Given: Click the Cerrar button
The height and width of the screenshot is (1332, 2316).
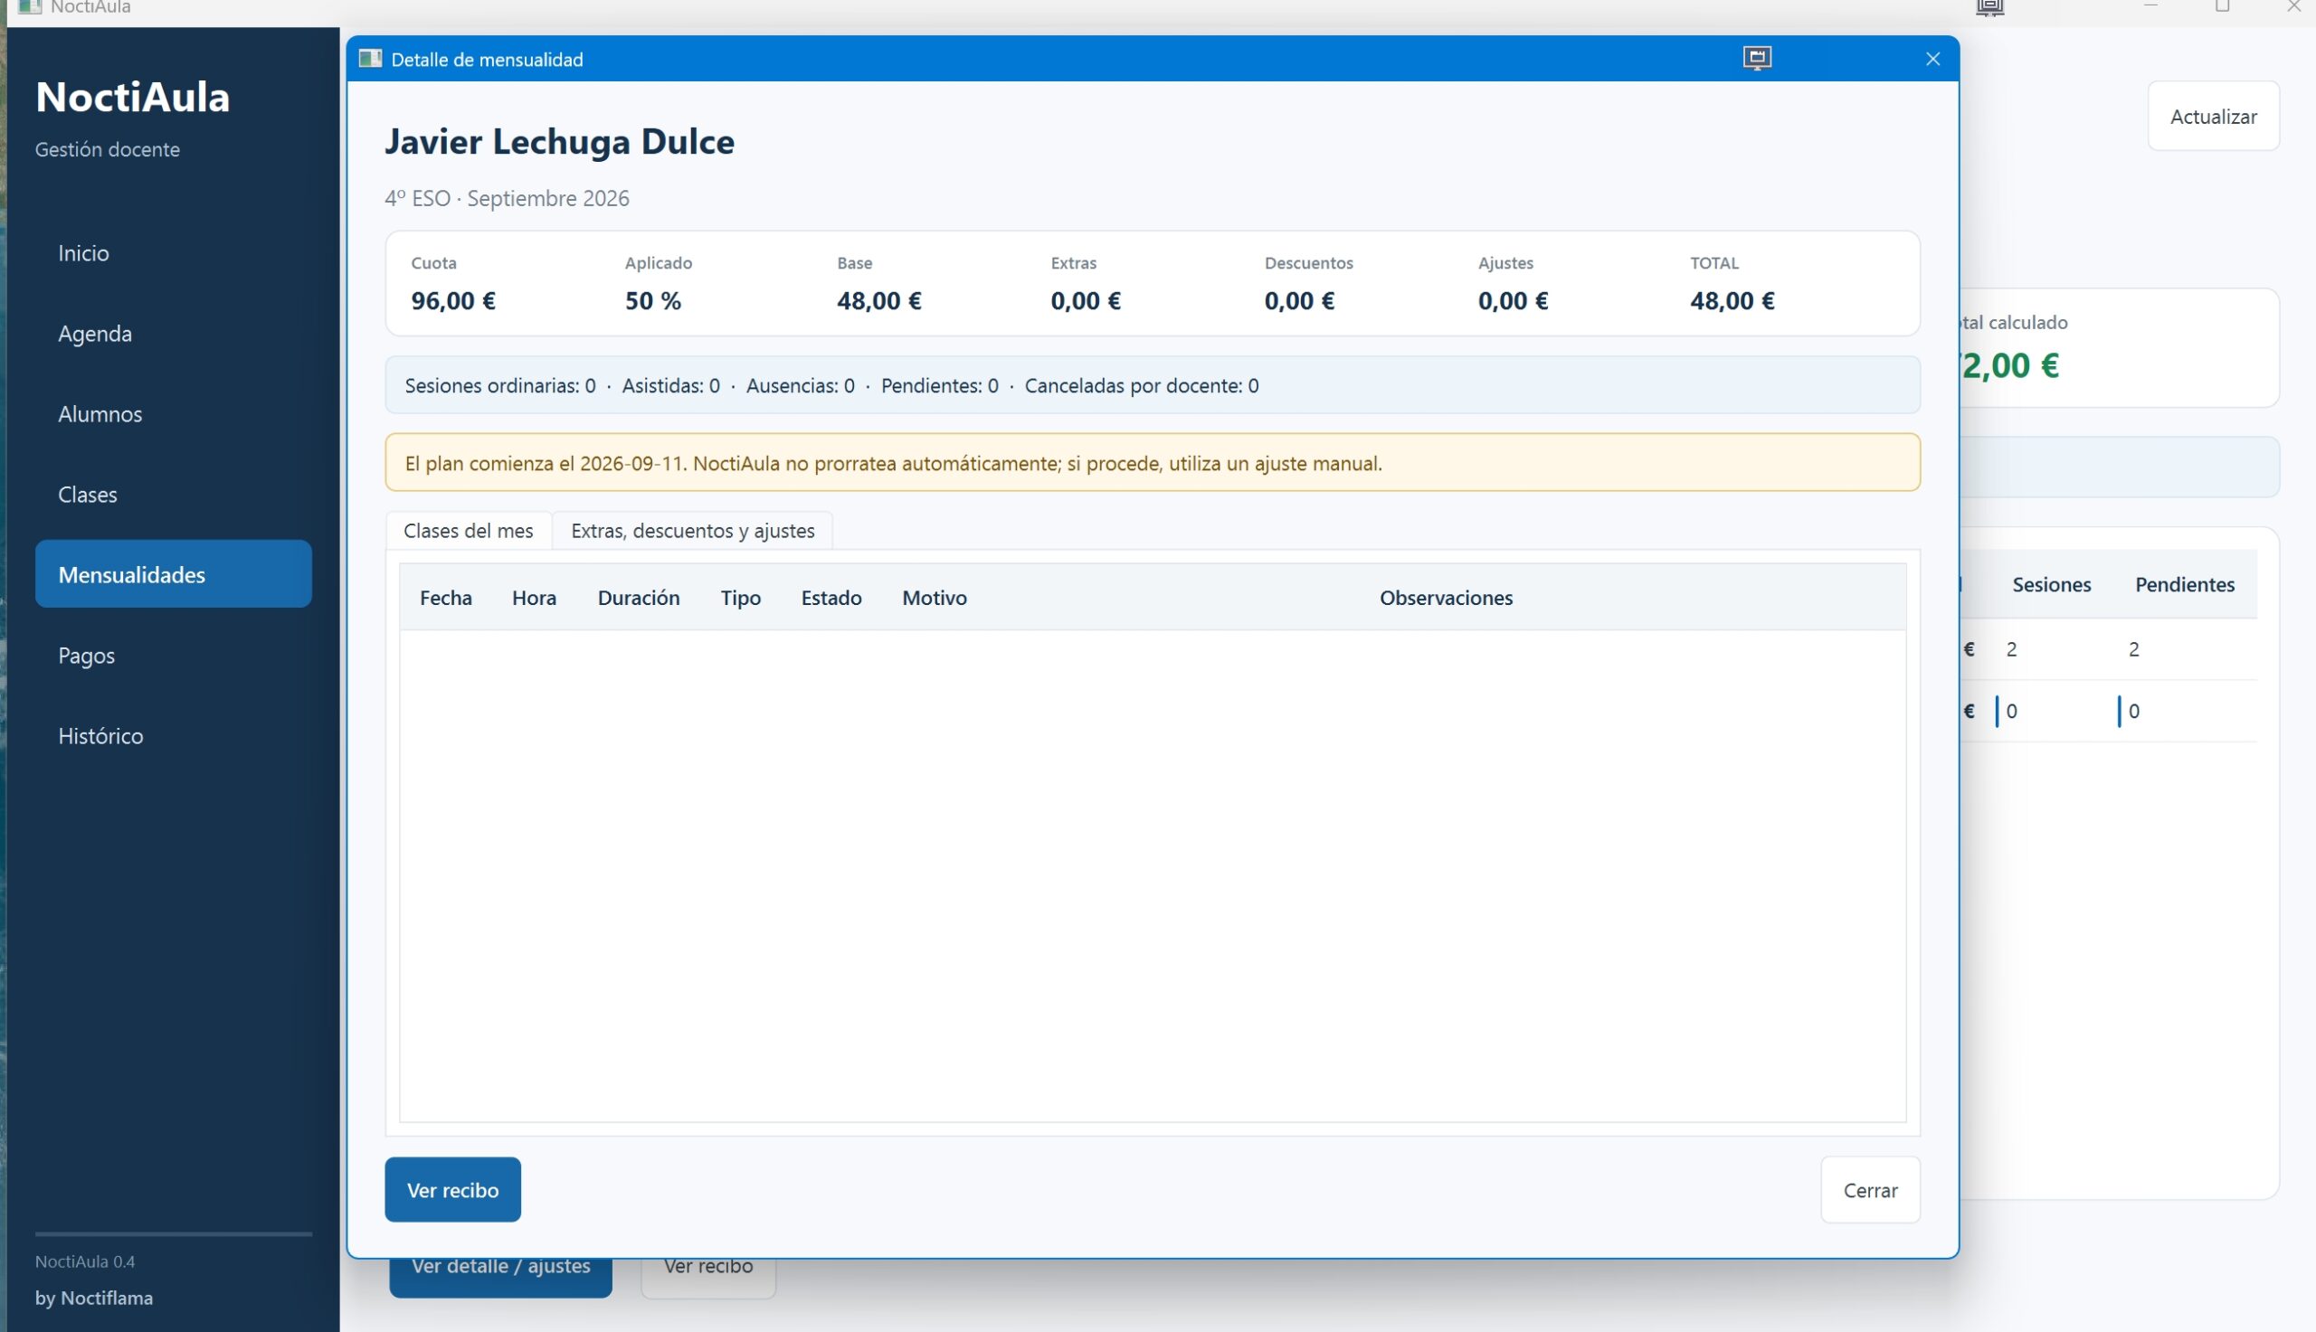Looking at the screenshot, I should [x=1869, y=1189].
